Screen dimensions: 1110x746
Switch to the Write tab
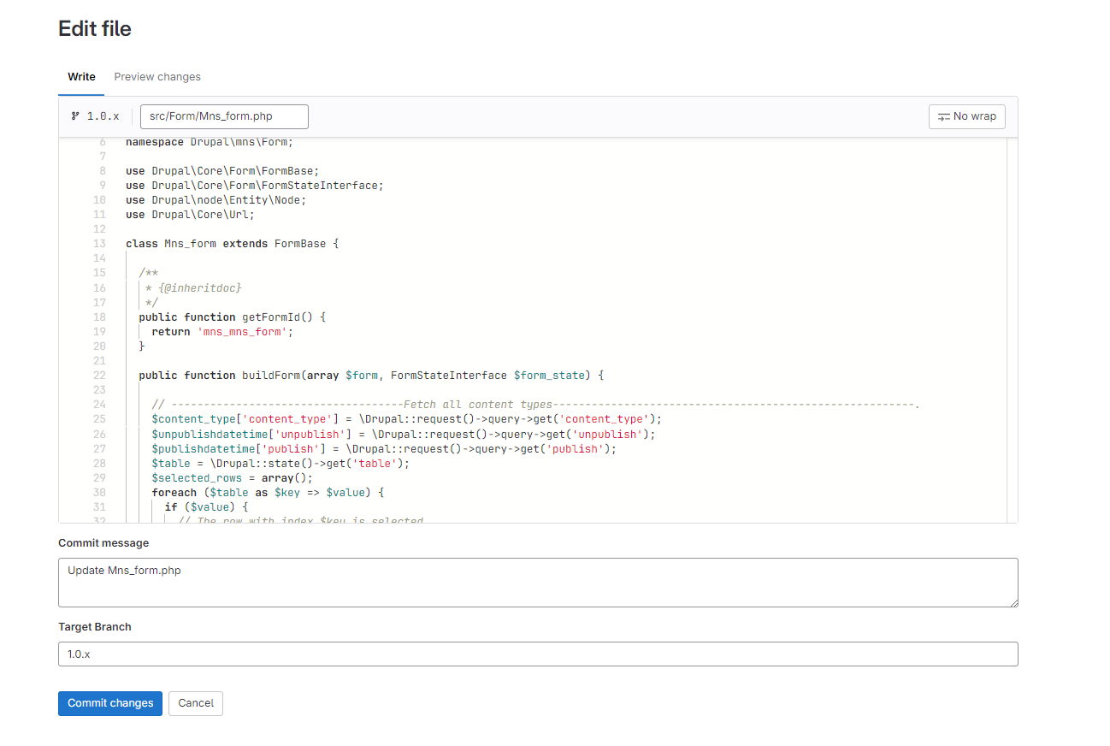pos(81,77)
